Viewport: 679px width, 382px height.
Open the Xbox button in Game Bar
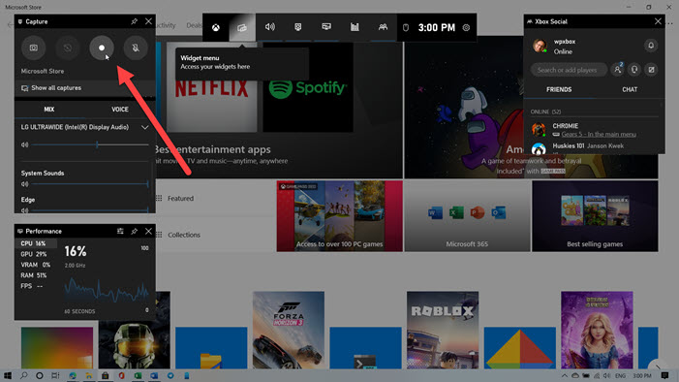coord(216,27)
